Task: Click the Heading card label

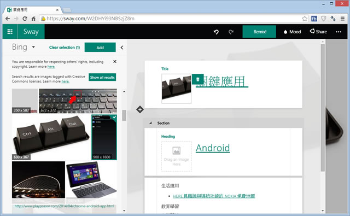Action: (168, 136)
